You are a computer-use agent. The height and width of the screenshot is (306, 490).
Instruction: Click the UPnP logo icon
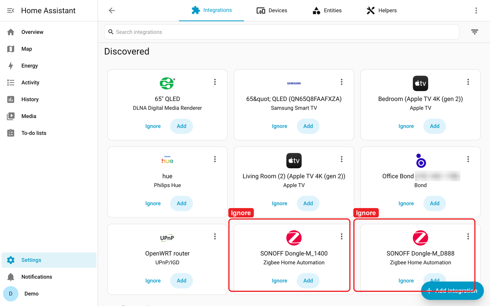click(x=167, y=238)
